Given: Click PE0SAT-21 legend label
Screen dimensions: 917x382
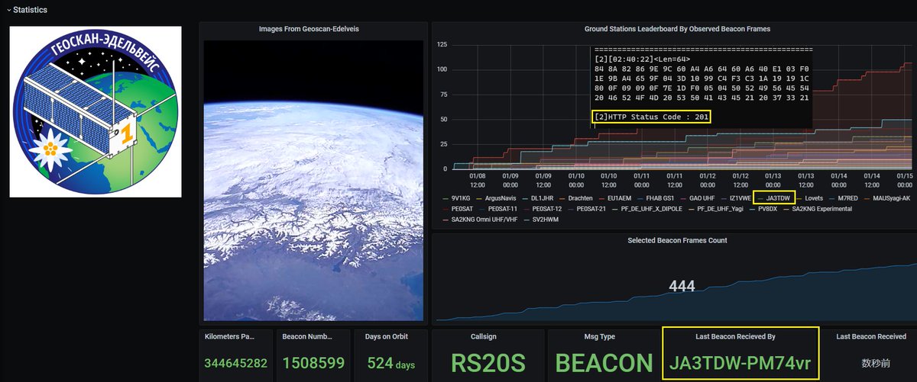Looking at the screenshot, I should tap(593, 209).
